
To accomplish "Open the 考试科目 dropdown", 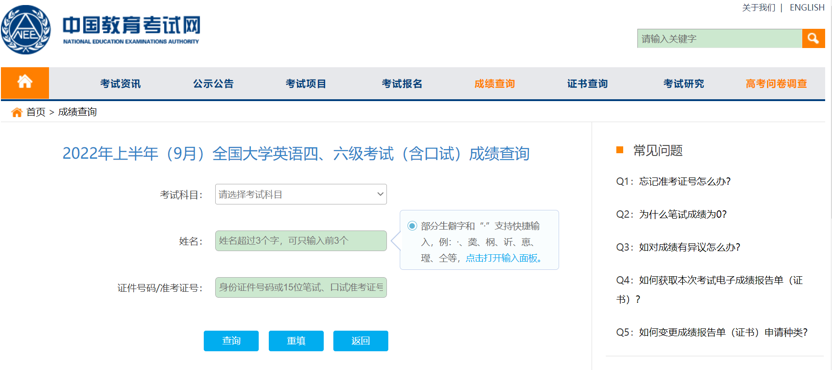I will coord(301,194).
